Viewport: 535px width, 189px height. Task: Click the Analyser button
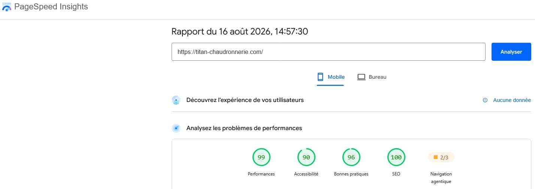[x=511, y=52]
